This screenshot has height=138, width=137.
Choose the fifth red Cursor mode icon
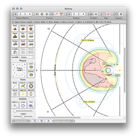[57, 14]
